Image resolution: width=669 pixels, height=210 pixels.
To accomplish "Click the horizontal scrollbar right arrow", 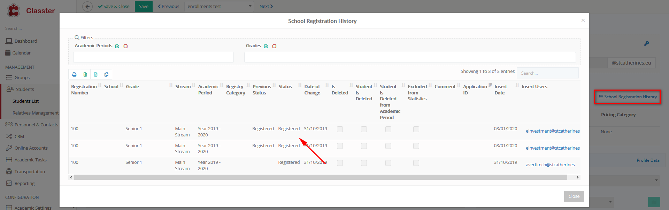I will [x=577, y=177].
